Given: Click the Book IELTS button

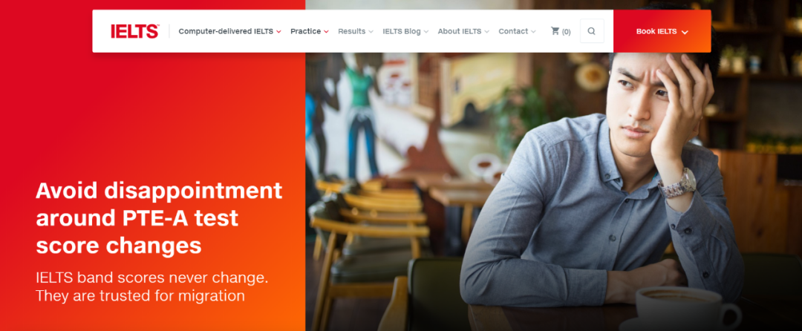Looking at the screenshot, I should coord(662,31).
